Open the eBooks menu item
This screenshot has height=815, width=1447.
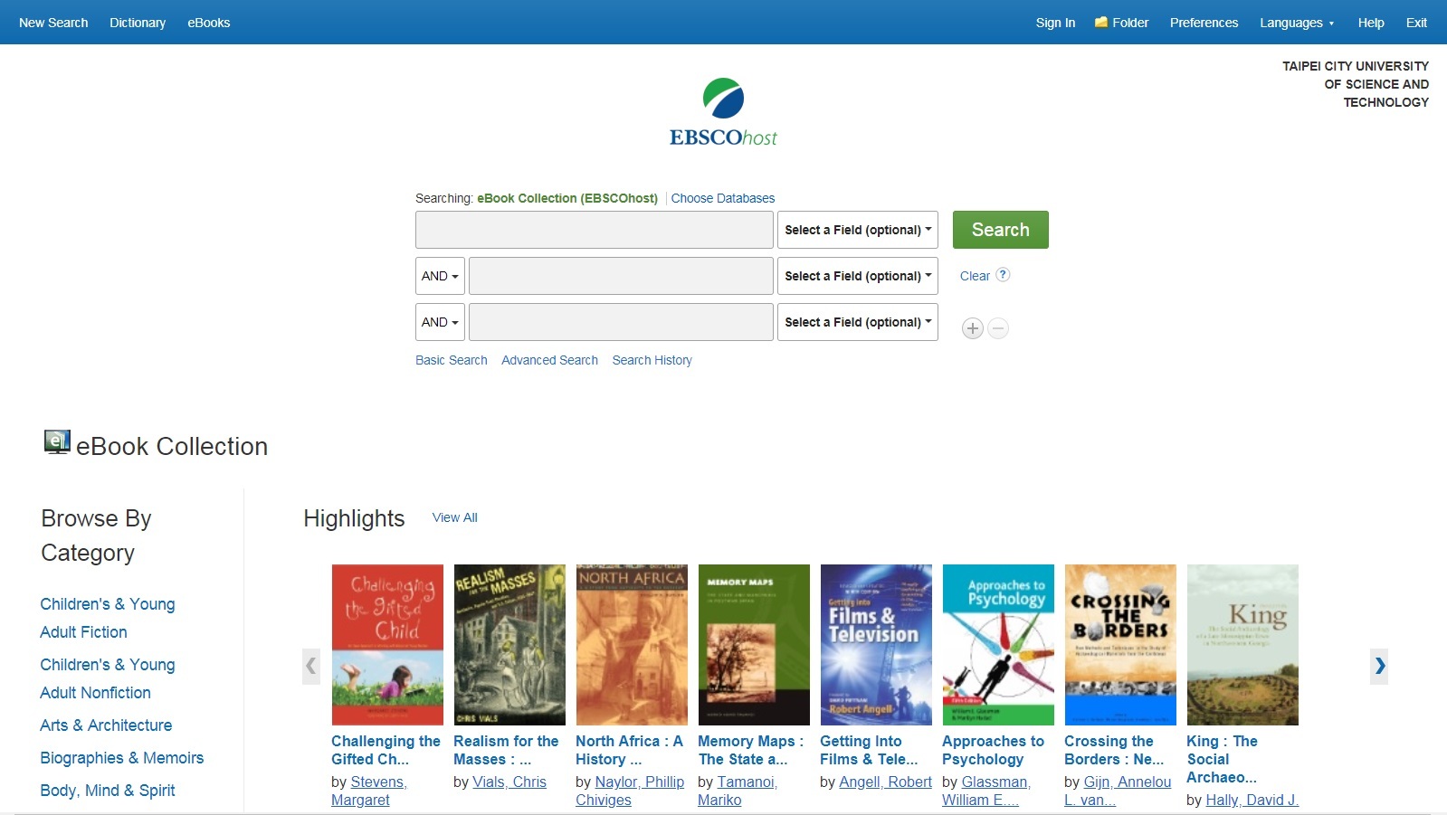209,23
